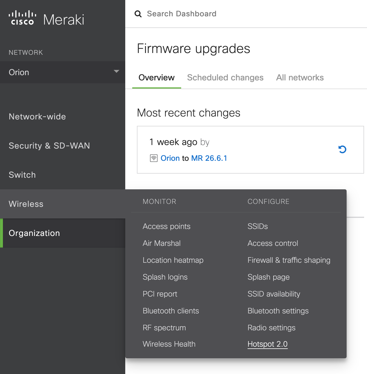
Task: Open Access points in Monitor menu
Action: click(x=166, y=226)
